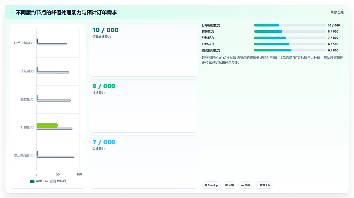Click the 表格 tag chip

[x=230, y=185]
